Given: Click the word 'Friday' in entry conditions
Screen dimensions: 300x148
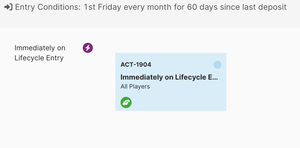Looking at the screenshot, I should 110,7.
